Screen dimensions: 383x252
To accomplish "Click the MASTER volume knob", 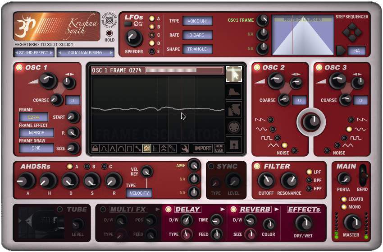I will click(x=352, y=223).
